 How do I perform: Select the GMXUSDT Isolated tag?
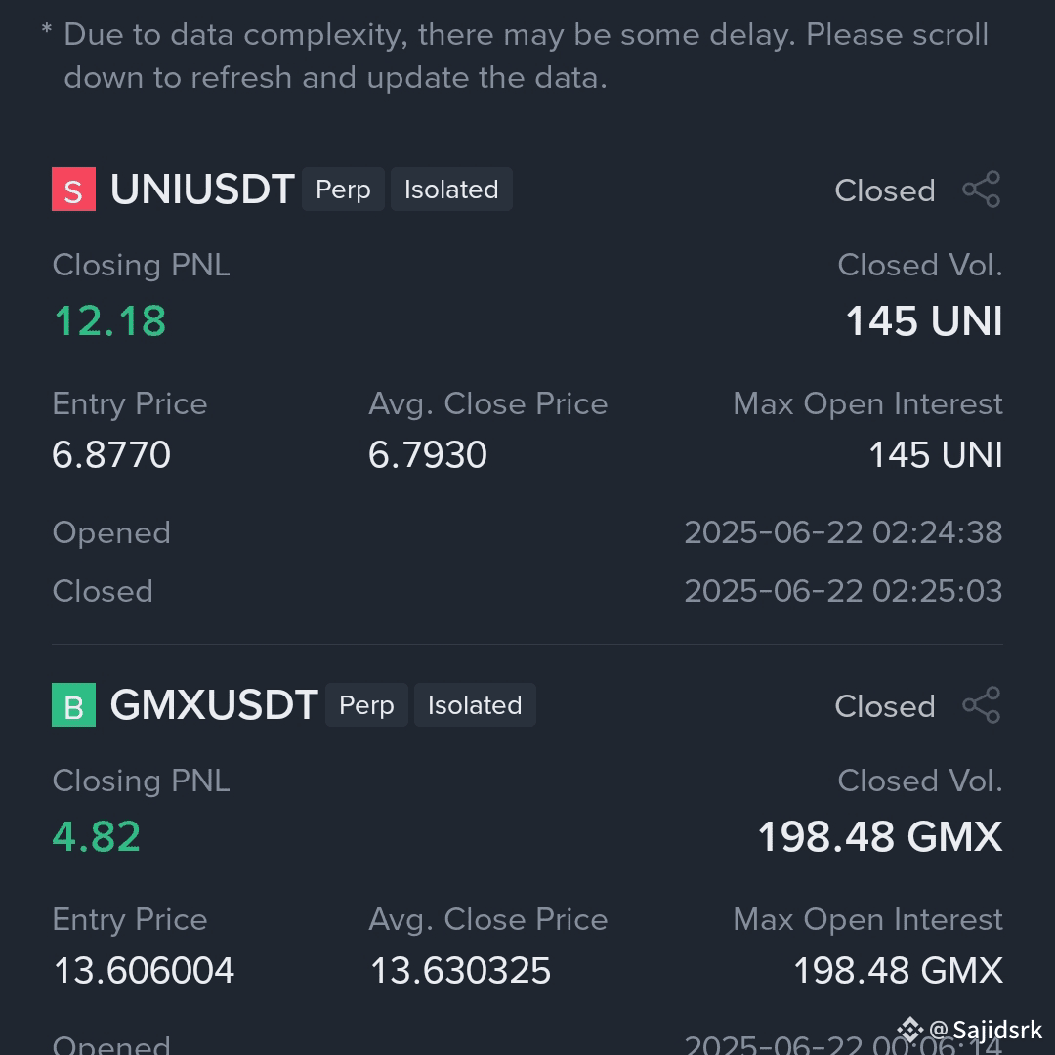coord(475,704)
